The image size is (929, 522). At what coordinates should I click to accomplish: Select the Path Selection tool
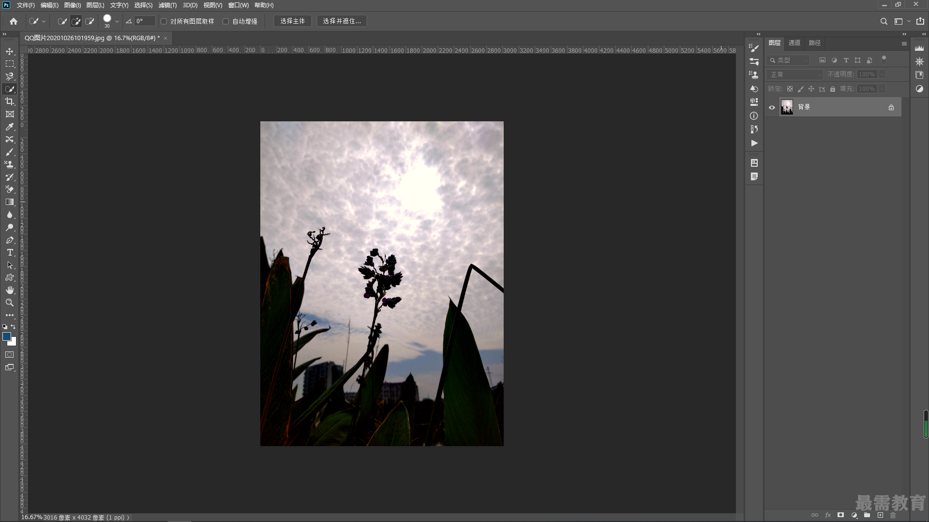click(x=10, y=265)
